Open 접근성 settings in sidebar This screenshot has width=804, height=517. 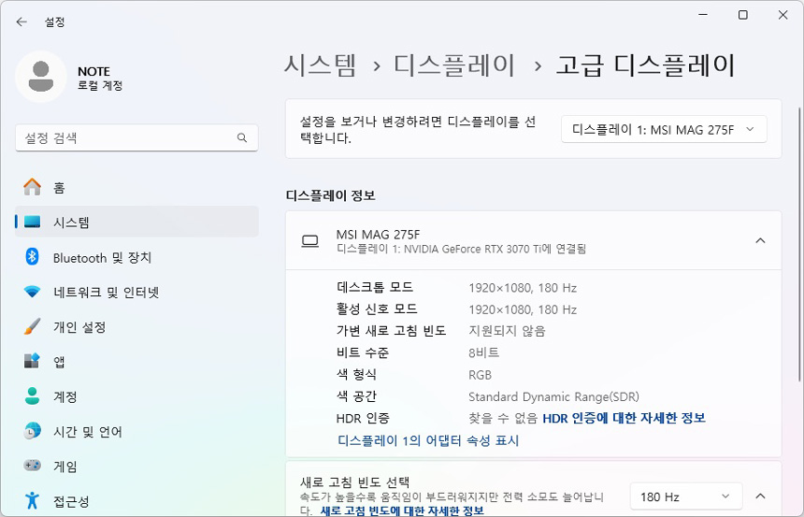tap(71, 501)
